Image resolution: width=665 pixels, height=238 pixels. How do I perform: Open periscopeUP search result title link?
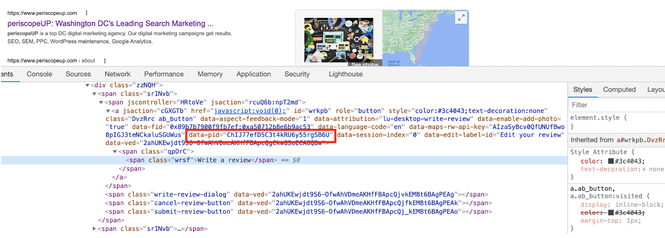110,23
